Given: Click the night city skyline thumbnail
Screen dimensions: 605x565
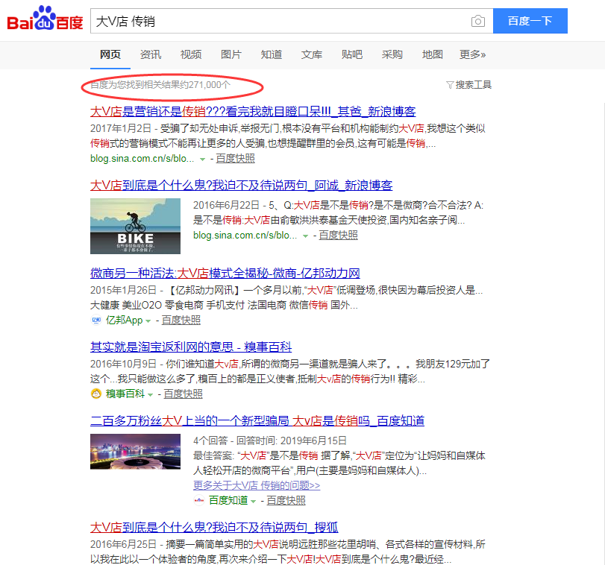Looking at the screenshot, I should coord(136,452).
